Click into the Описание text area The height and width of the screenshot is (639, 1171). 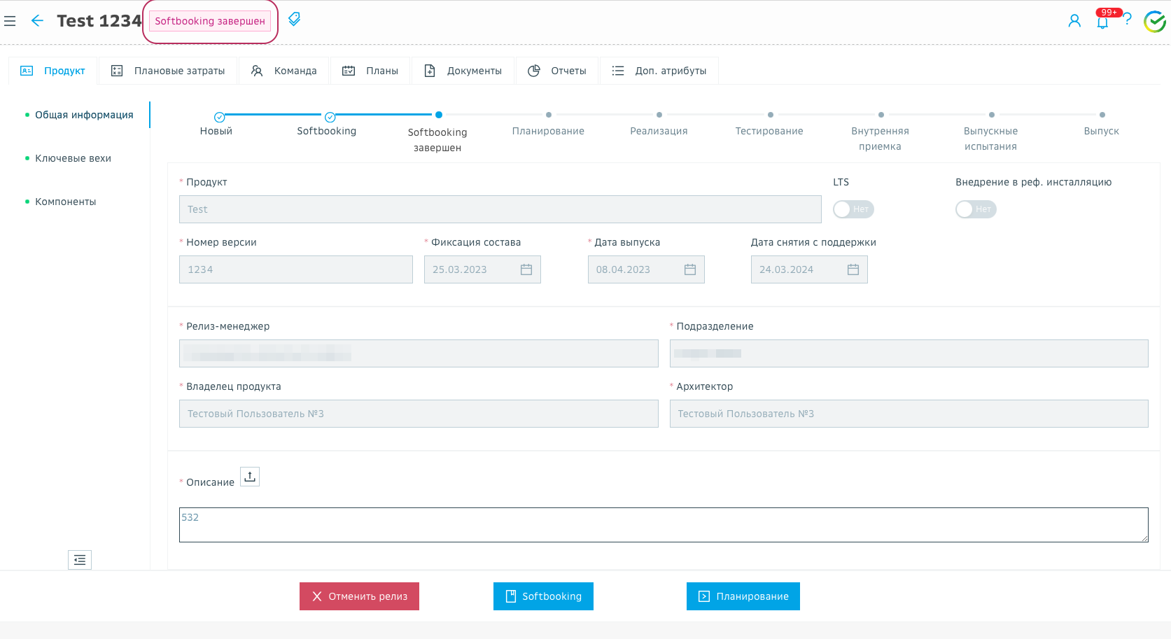pos(663,525)
